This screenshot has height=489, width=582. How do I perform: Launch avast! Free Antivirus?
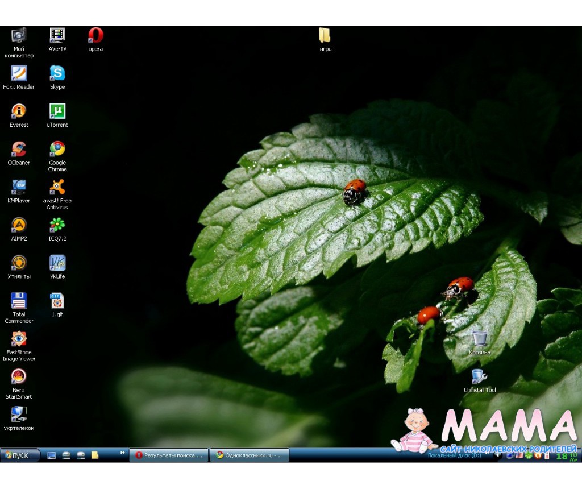[x=57, y=187]
